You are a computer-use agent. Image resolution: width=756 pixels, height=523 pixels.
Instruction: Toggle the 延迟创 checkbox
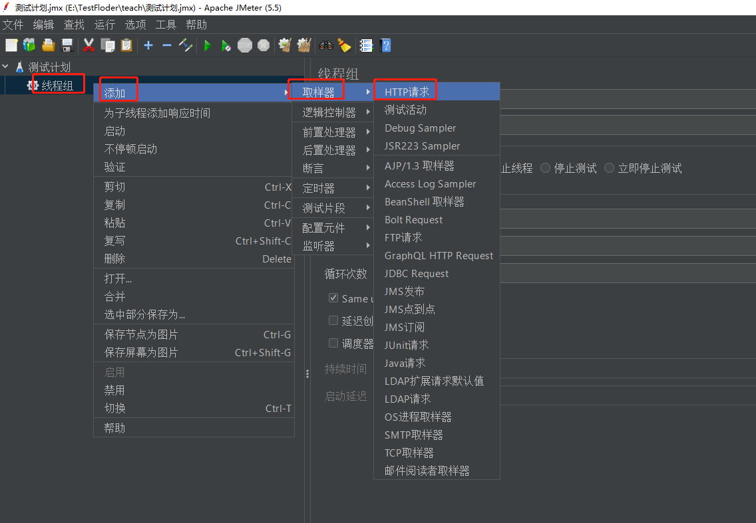pos(333,320)
